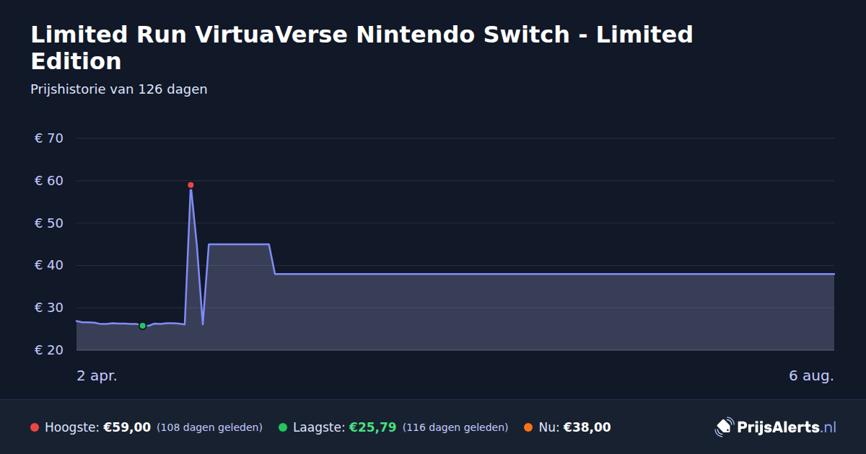The image size is (866, 454).
Task: Click the € 70 axis label
Action: click(x=49, y=138)
